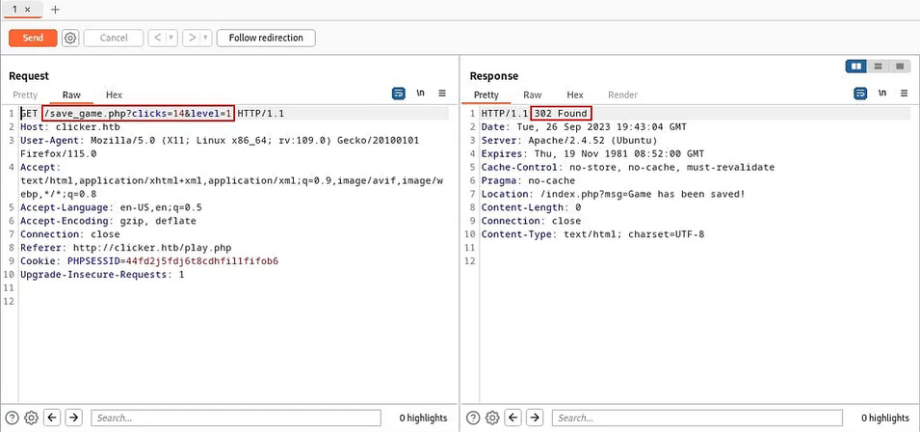Click Follow redirection button

coord(266,38)
